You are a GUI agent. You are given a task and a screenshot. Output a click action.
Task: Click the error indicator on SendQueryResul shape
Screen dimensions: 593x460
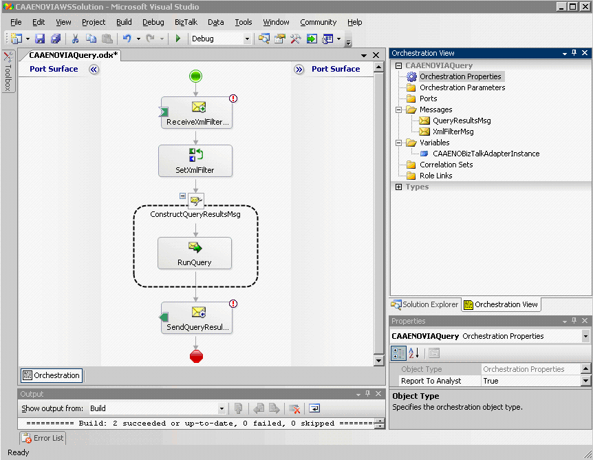[233, 304]
